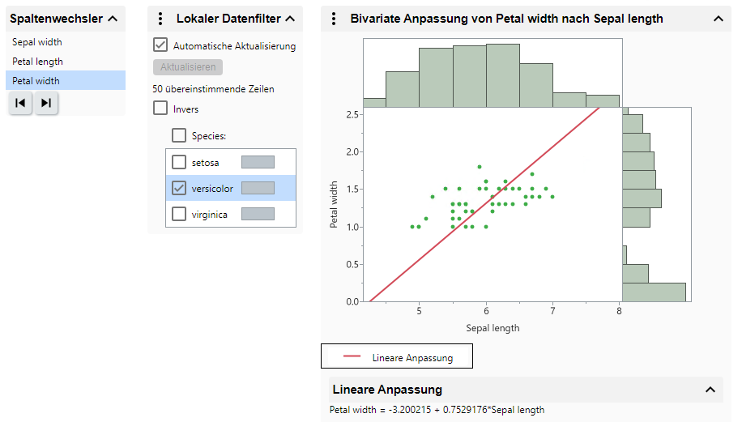Click the red line icon in legend
This screenshot has height=422, width=742.
(x=352, y=357)
